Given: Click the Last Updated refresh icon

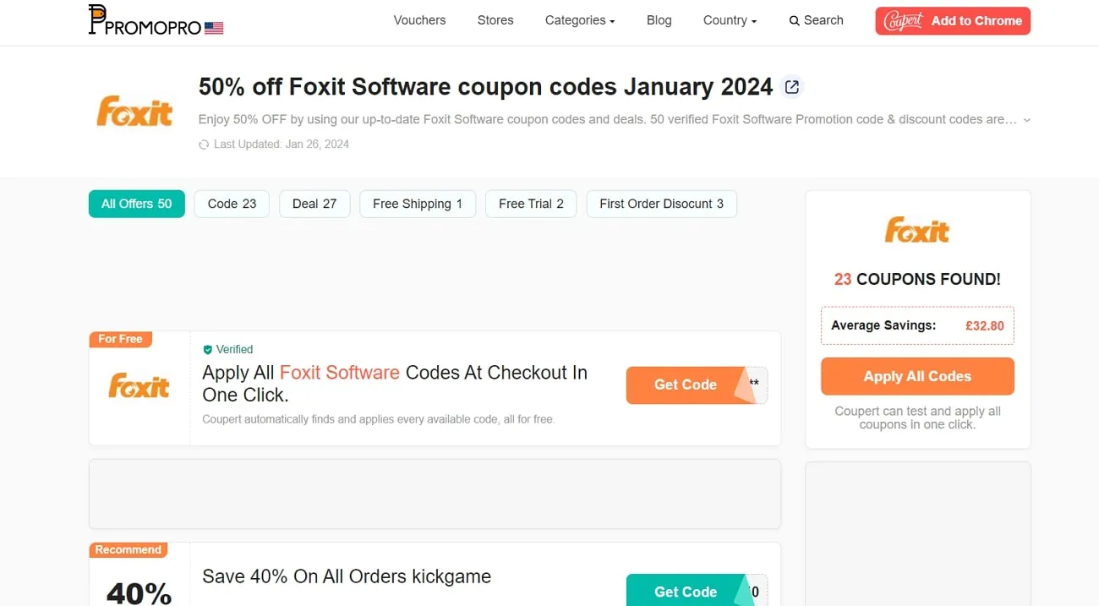Looking at the screenshot, I should [204, 144].
